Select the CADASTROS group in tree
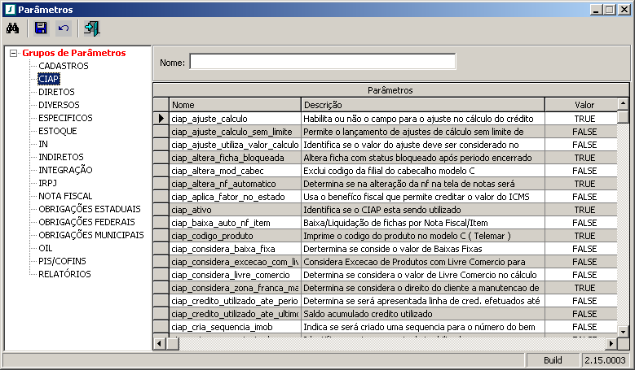This screenshot has height=370, width=635. point(64,66)
